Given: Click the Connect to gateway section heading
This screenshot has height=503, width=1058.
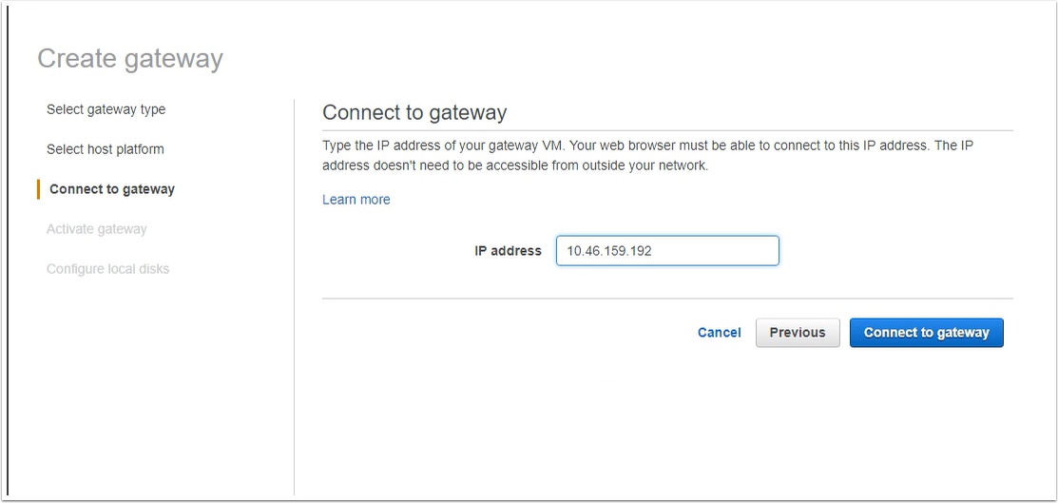Looking at the screenshot, I should [414, 113].
